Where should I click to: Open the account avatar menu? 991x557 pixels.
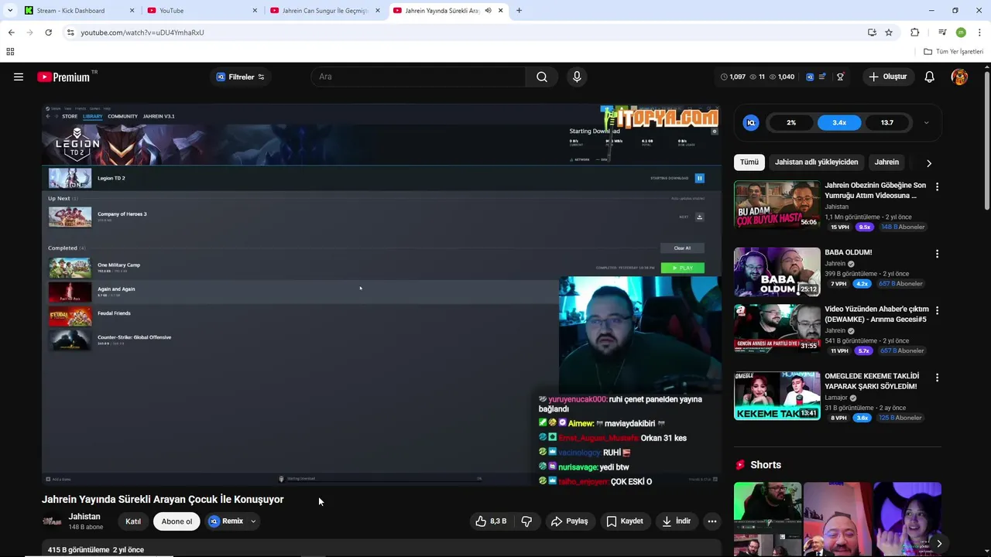pyautogui.click(x=959, y=77)
